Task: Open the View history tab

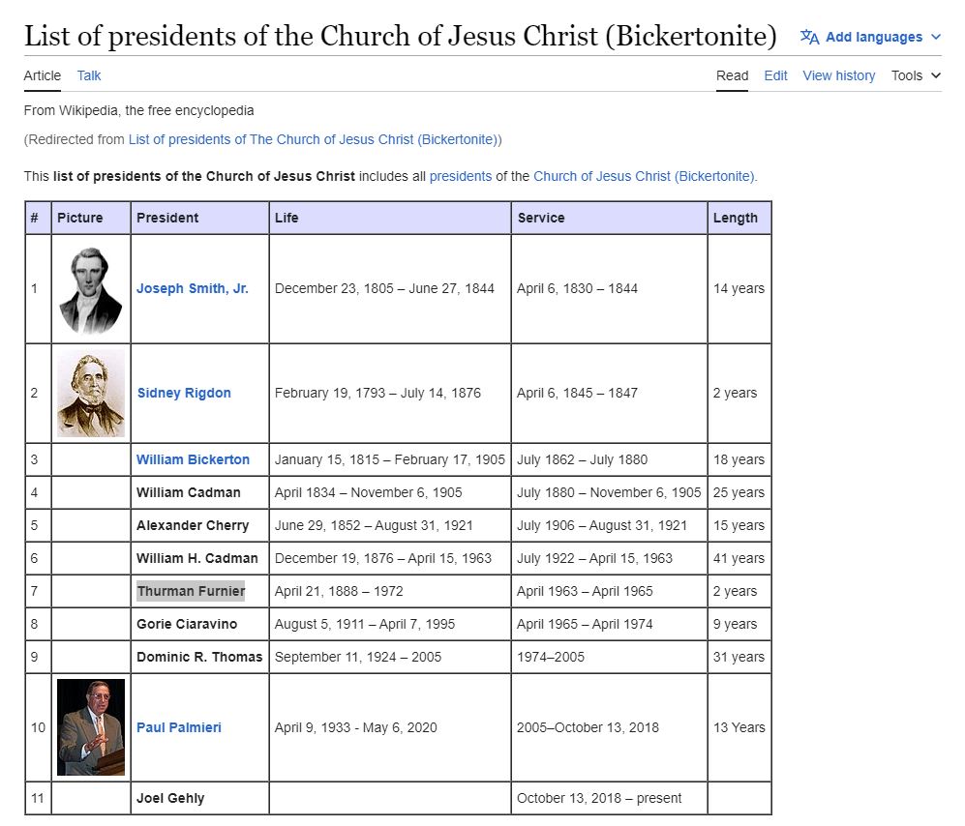Action: coord(838,75)
